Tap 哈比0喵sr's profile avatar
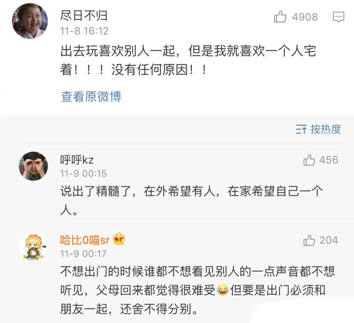The image size is (354, 323). coord(33,246)
